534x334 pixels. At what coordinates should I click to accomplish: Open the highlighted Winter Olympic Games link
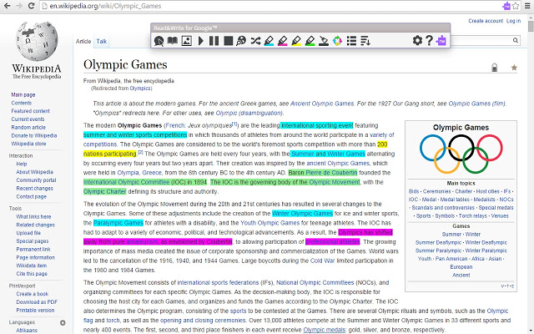pyautogui.click(x=302, y=214)
